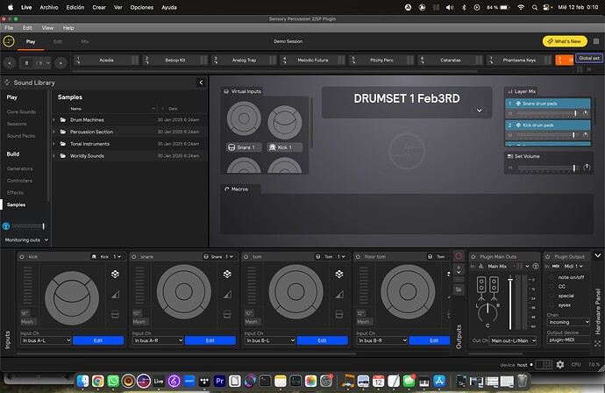Click the snare input threshold ramp icon
The height and width of the screenshot is (393, 605).
(227, 295)
